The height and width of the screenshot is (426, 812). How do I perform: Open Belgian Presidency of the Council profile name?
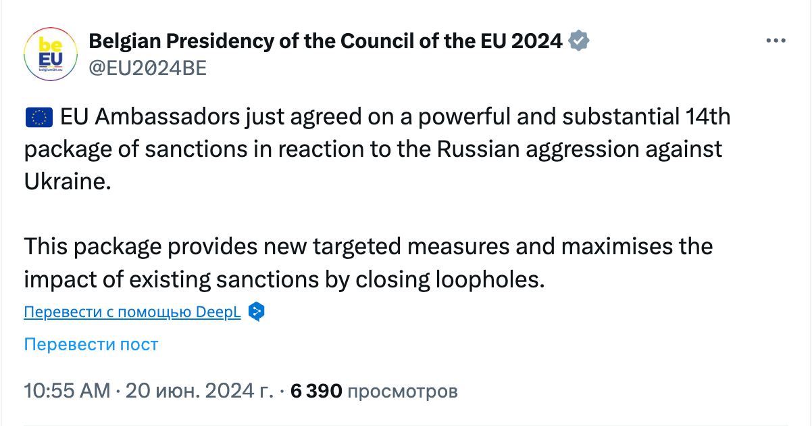[326, 41]
